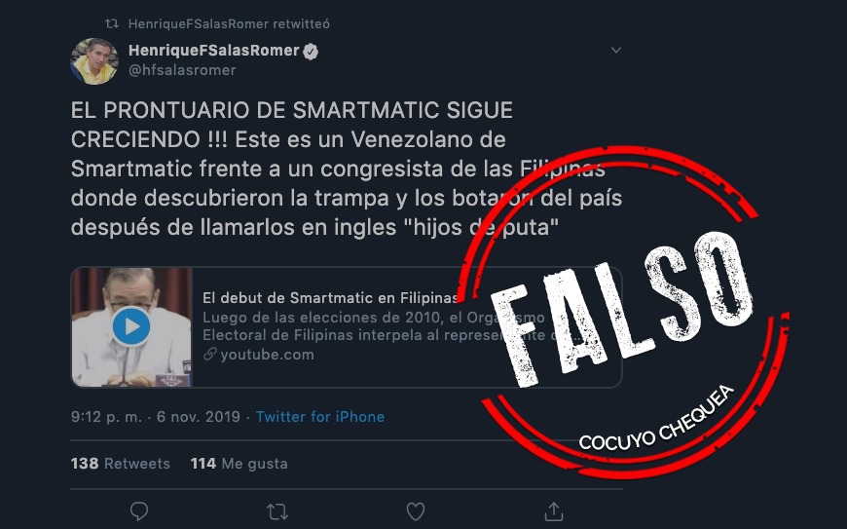Click the HenriqueFSalasRomer display name
Viewport: 847px width, 529px height.
[214, 51]
